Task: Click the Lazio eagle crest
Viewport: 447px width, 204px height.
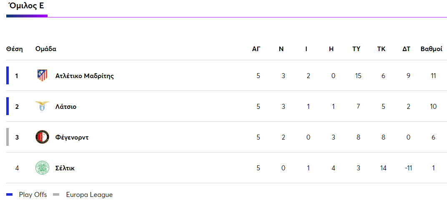Action: (42, 106)
